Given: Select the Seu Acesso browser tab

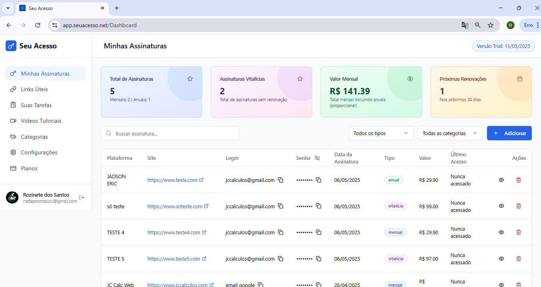Looking at the screenshot, I should (x=62, y=8).
